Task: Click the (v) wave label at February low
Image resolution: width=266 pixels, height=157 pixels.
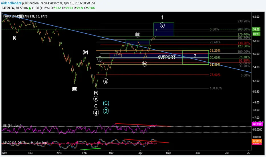Action: coord(96,92)
